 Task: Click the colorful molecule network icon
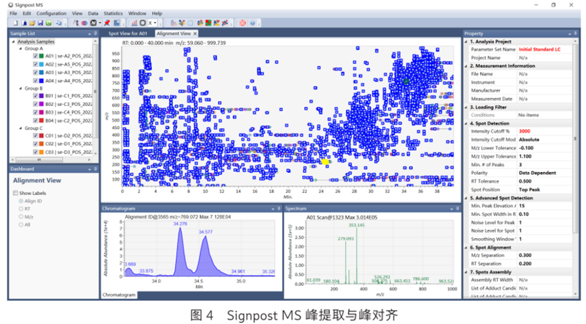tap(182, 23)
